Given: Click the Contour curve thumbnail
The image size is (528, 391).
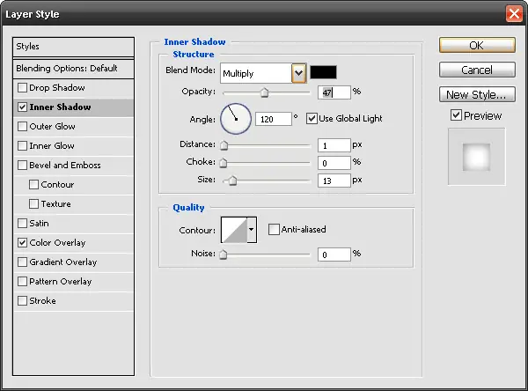Looking at the screenshot, I should pos(234,230).
